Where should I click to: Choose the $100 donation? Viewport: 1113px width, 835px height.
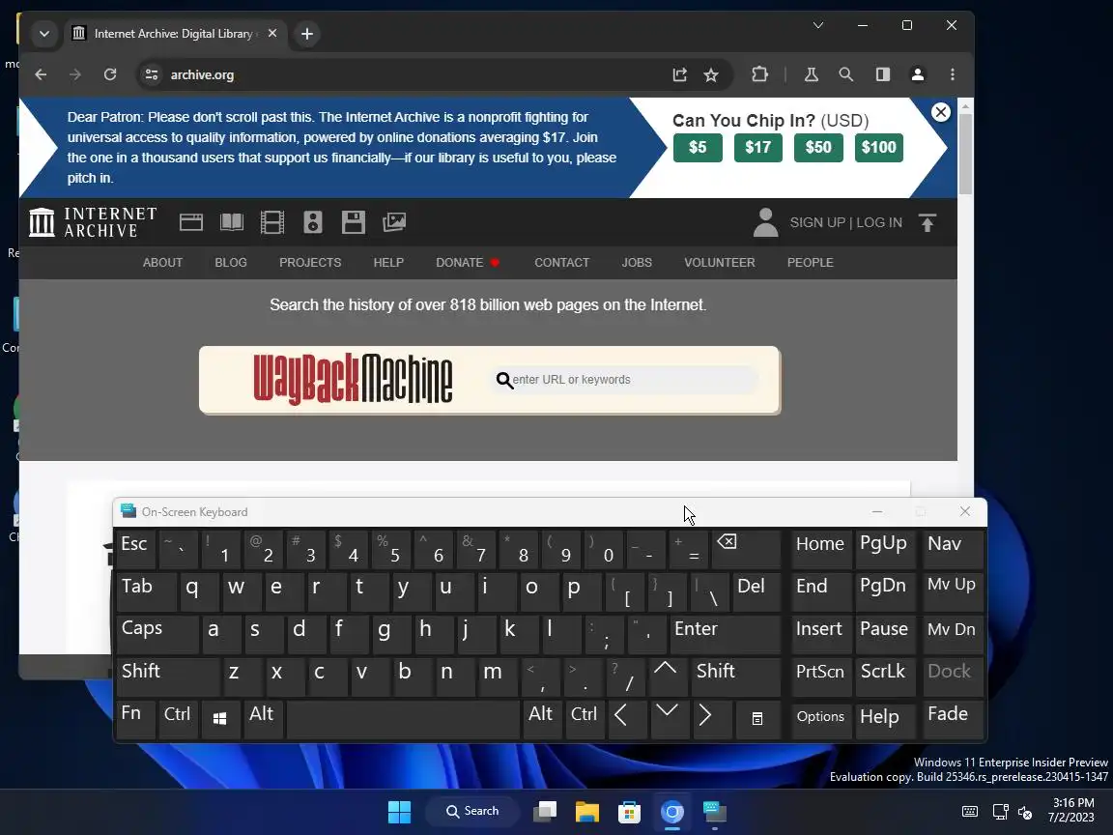point(879,148)
